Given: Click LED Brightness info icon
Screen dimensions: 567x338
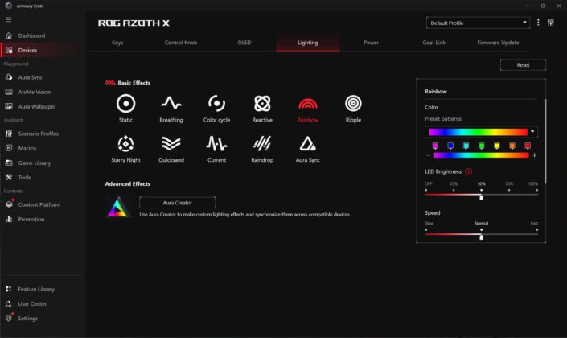Looking at the screenshot, I should [x=468, y=171].
